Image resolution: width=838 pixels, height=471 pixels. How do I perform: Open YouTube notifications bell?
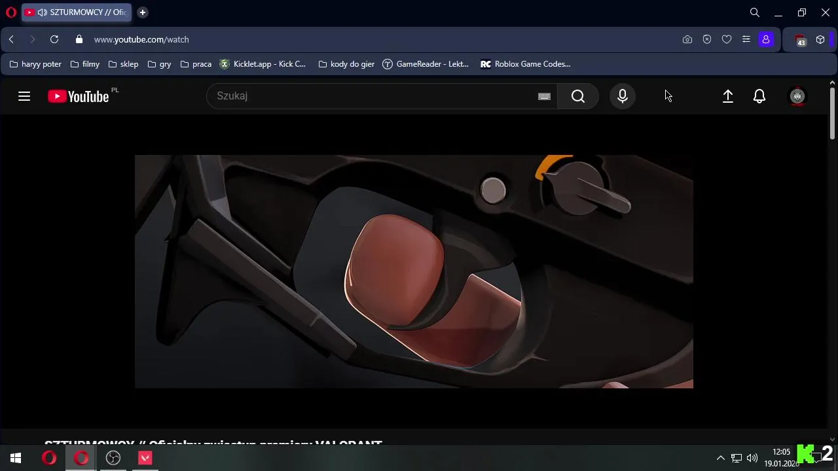pyautogui.click(x=759, y=96)
